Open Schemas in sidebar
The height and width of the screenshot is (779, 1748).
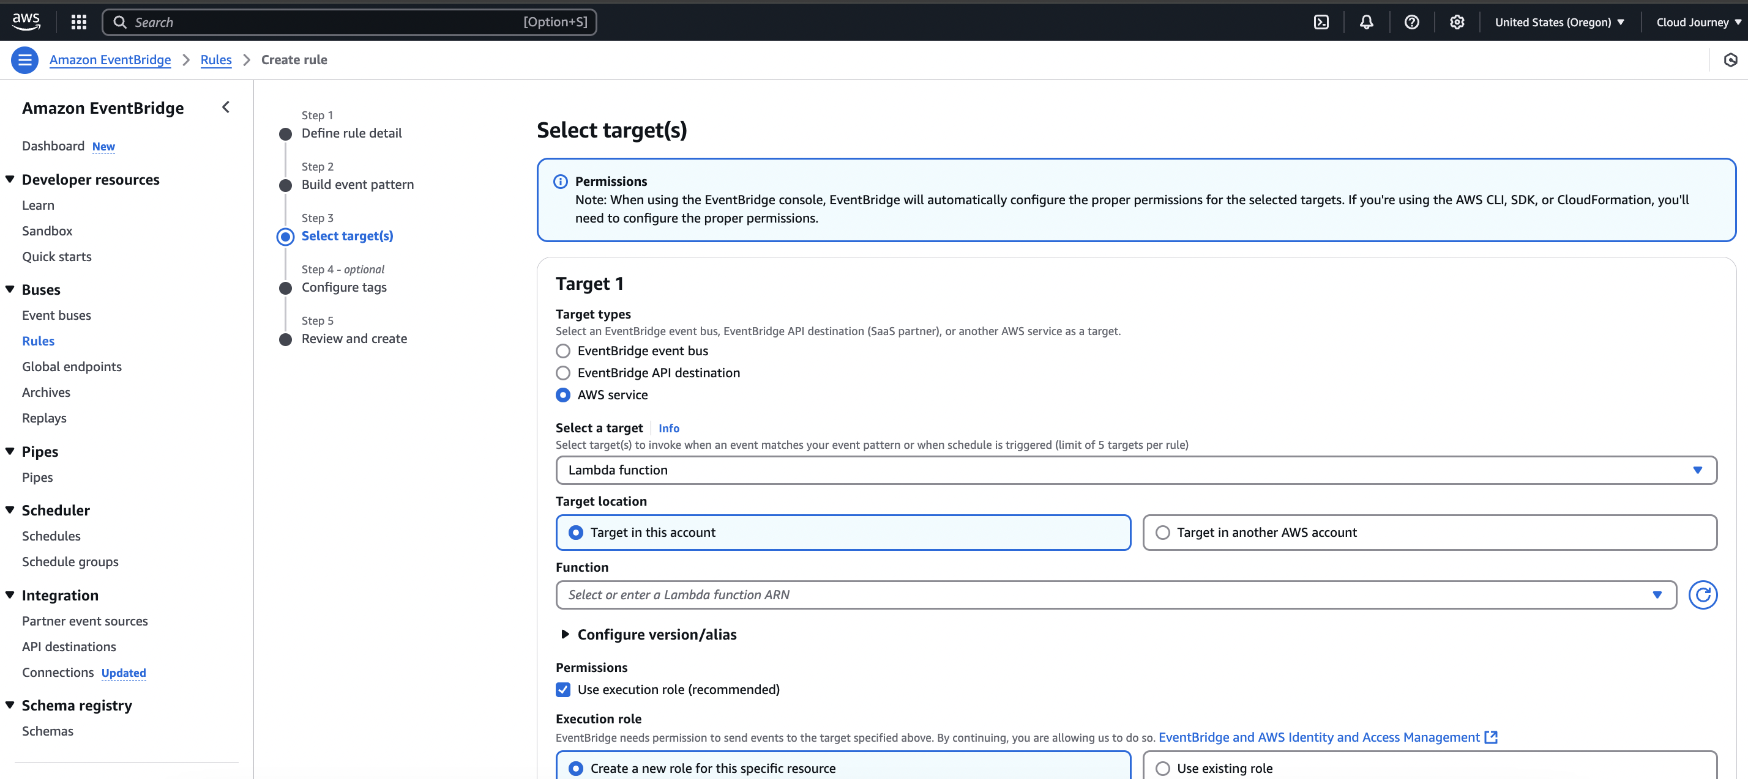point(48,731)
